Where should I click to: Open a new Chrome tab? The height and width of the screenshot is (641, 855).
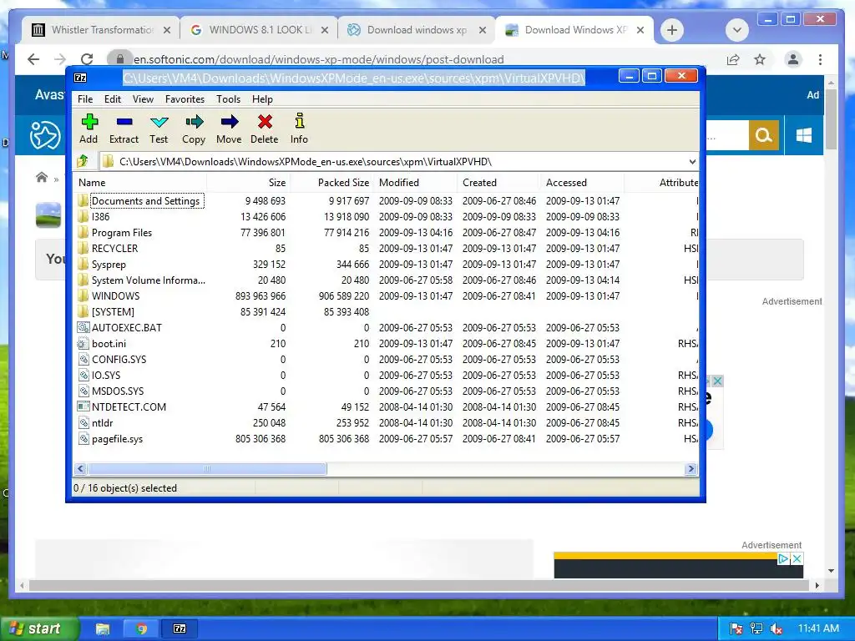[x=672, y=30]
